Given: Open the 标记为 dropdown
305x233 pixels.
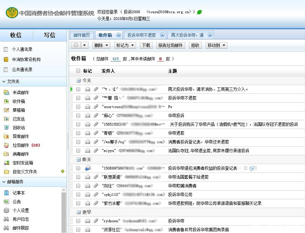Looking at the screenshot, I should point(125,45).
